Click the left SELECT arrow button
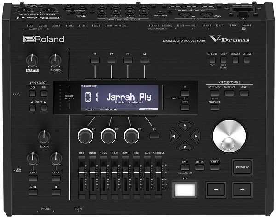276x218 pixels. point(33,108)
